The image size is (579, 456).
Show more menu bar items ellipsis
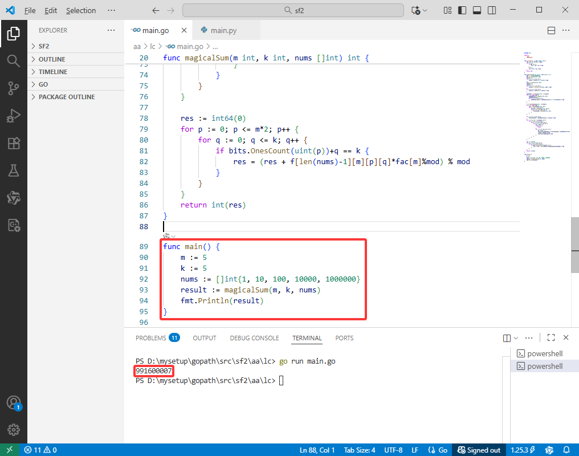(111, 10)
